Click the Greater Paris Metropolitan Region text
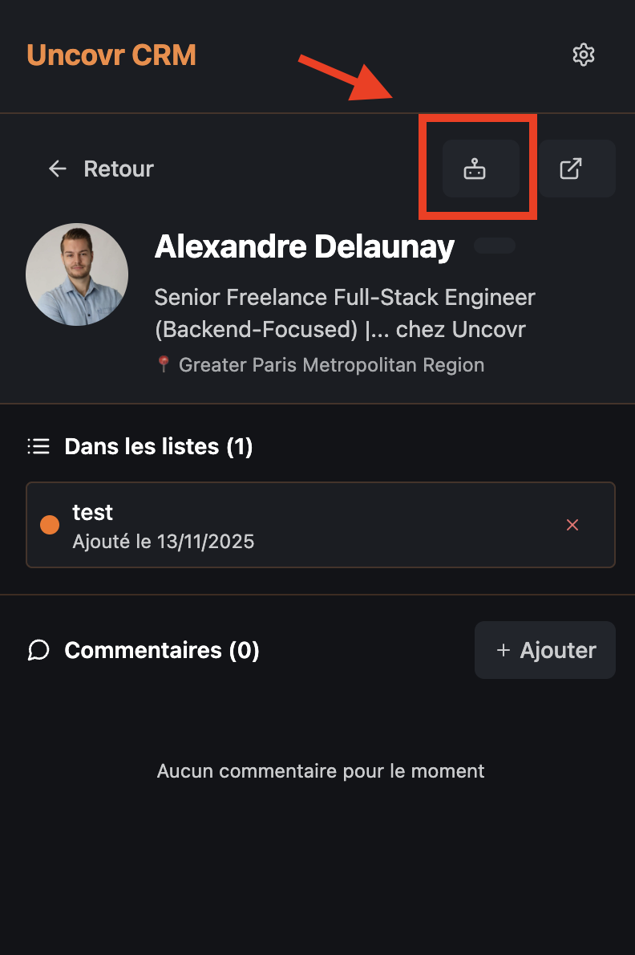Viewport: 635px width, 955px height. 331,365
